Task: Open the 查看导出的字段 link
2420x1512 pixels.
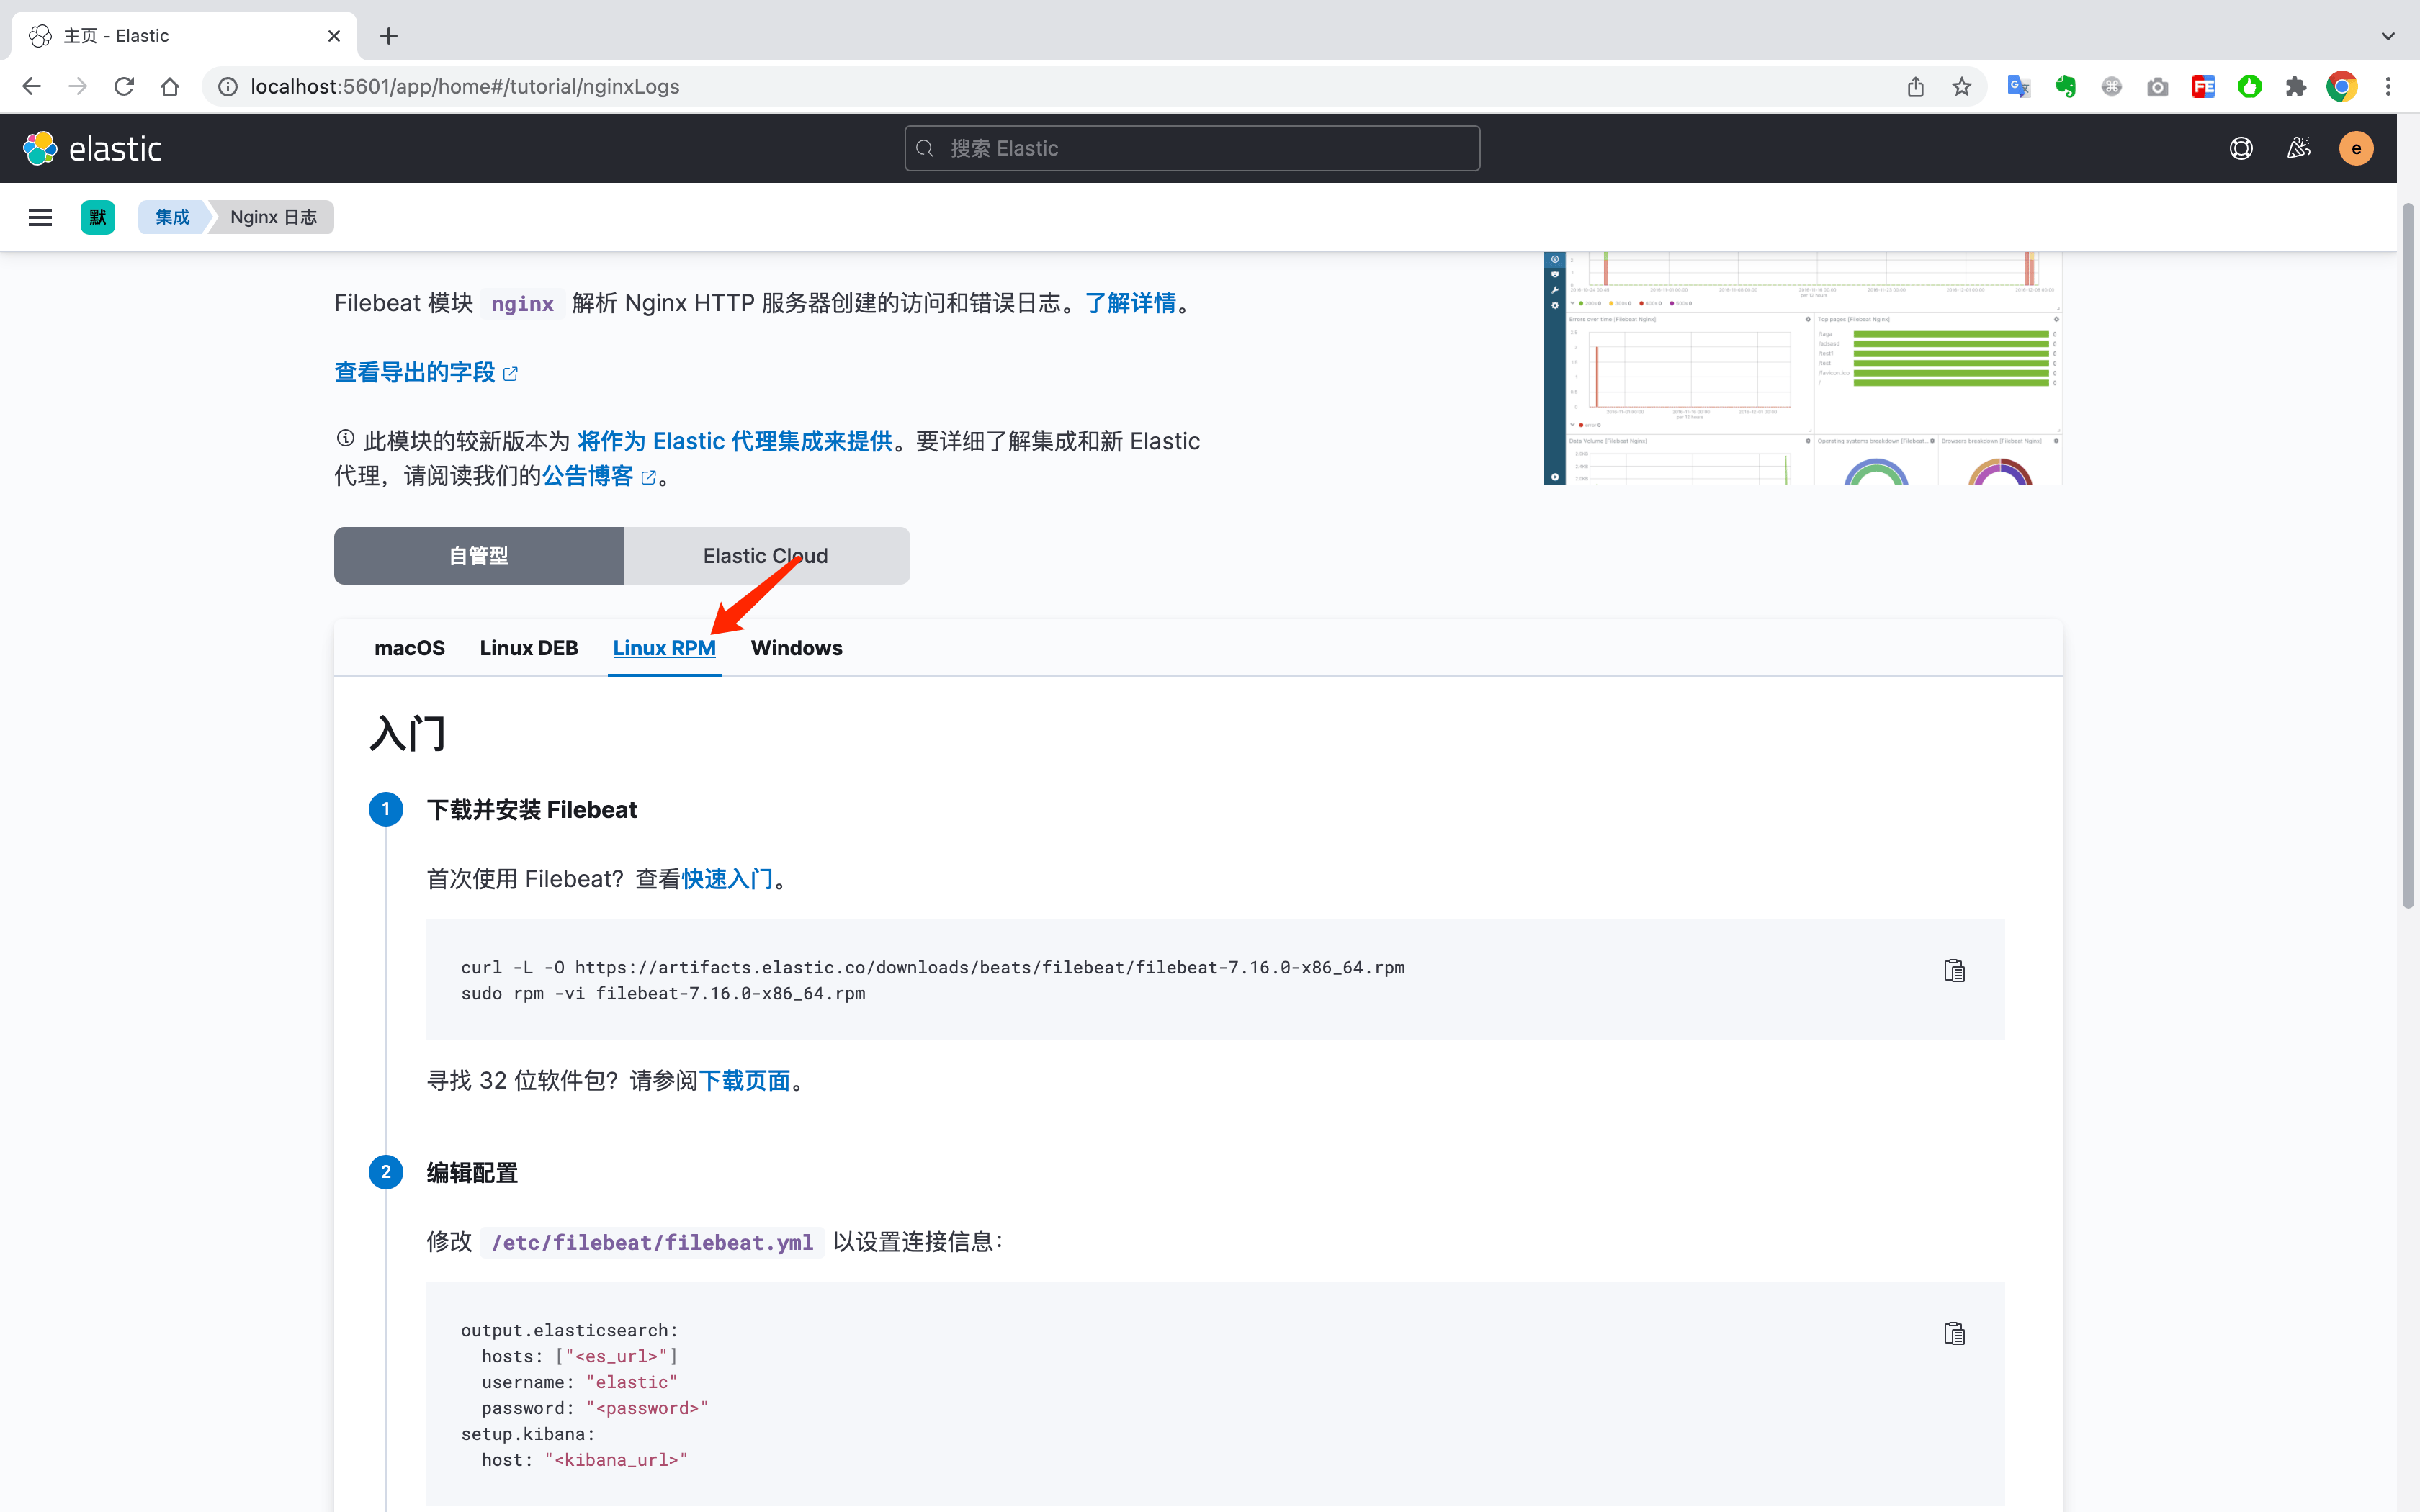Action: click(426, 373)
